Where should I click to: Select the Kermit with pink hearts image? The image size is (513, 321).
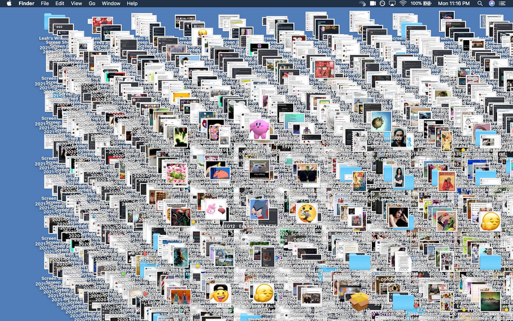177,174
